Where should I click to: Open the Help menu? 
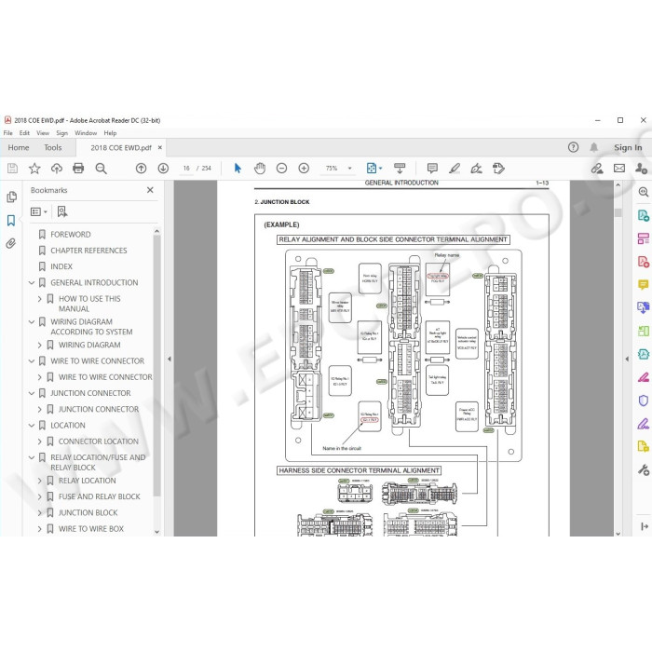tap(110, 133)
